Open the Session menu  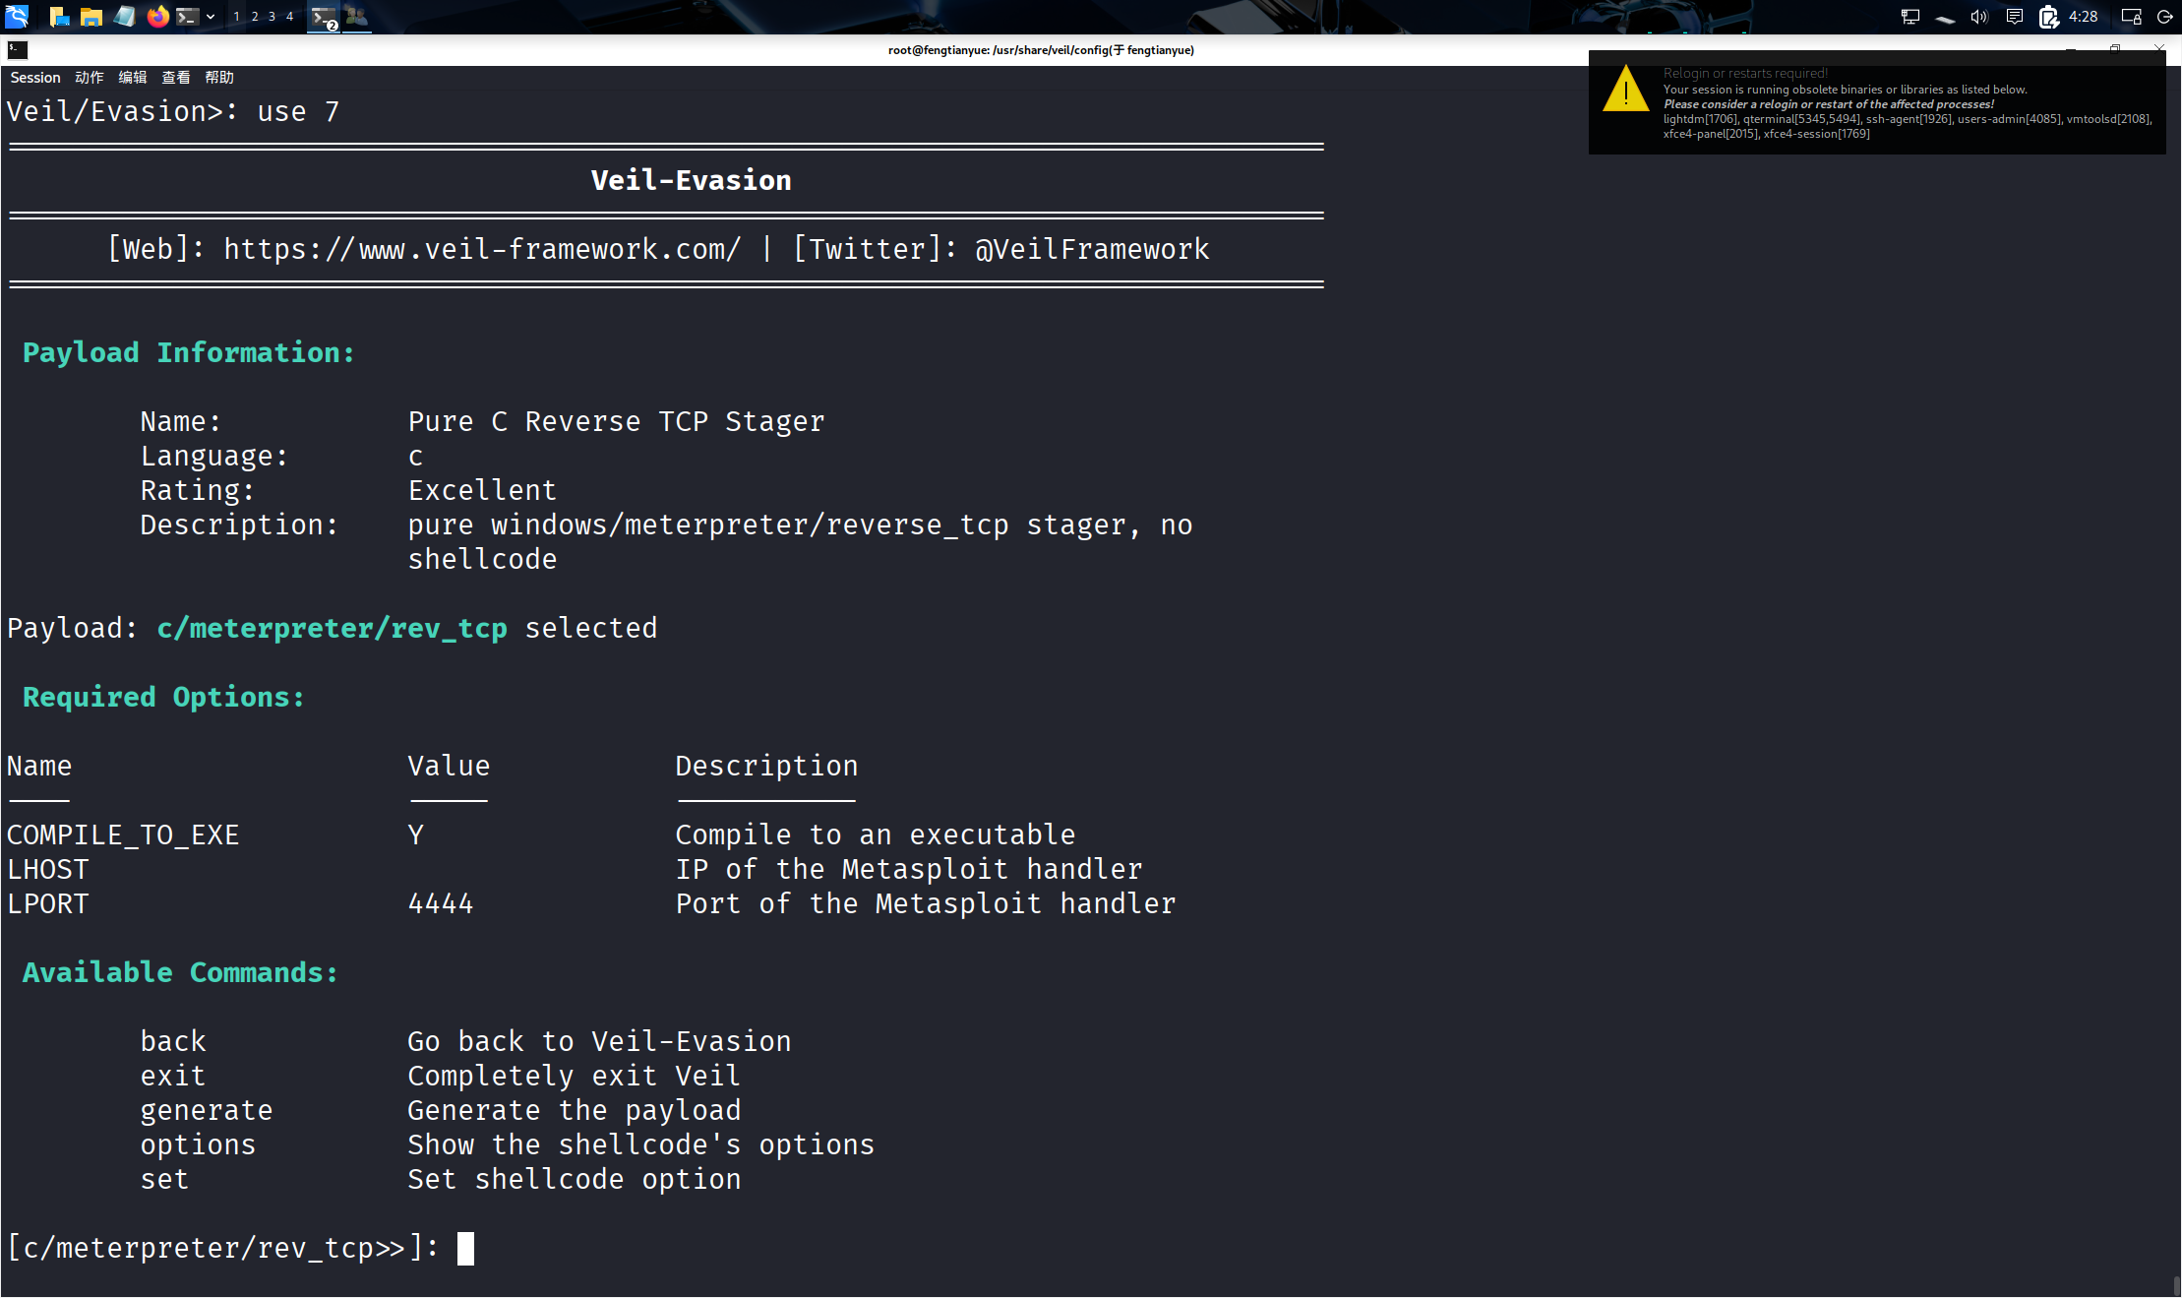pyautogui.click(x=35, y=78)
